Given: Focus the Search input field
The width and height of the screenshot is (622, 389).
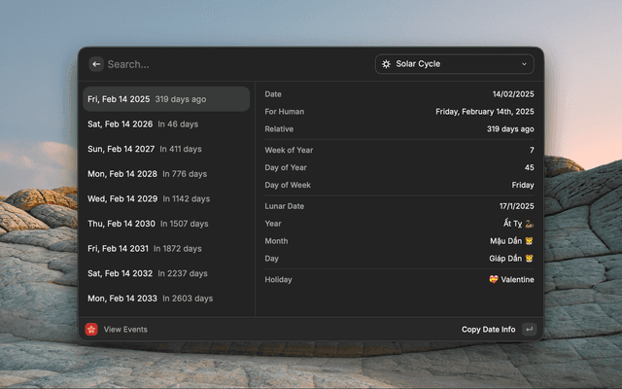Looking at the screenshot, I should tap(233, 64).
